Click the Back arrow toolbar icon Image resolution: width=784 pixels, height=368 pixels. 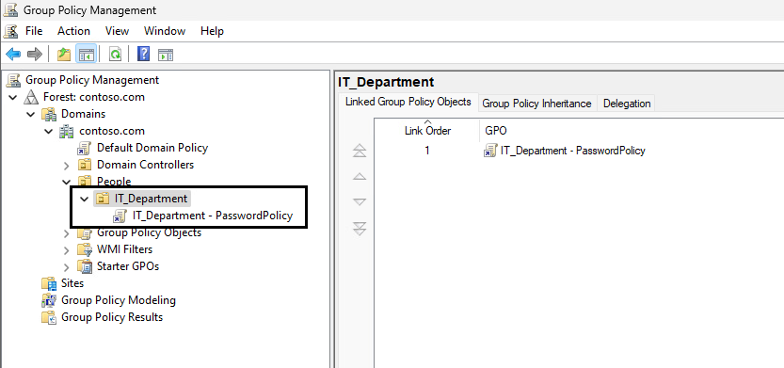(12, 54)
